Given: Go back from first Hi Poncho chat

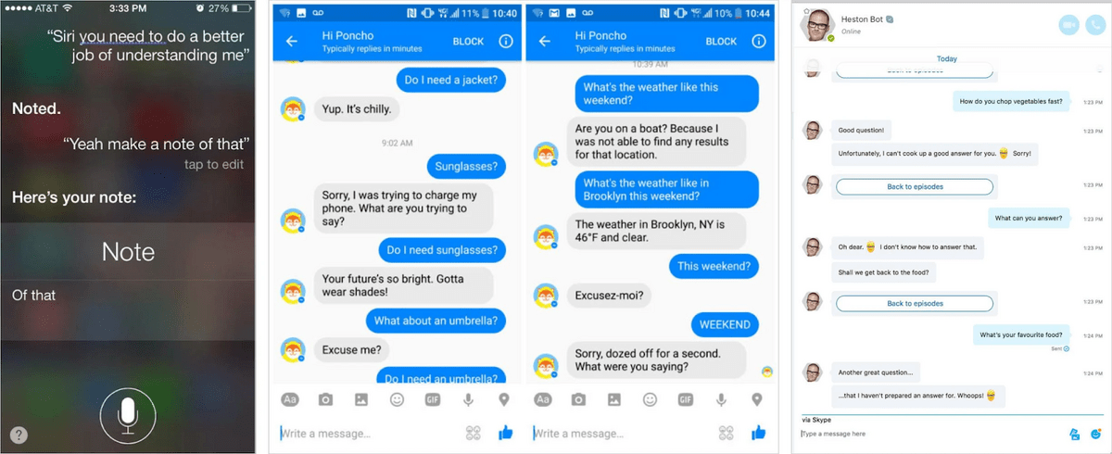Looking at the screenshot, I should pos(292,42).
